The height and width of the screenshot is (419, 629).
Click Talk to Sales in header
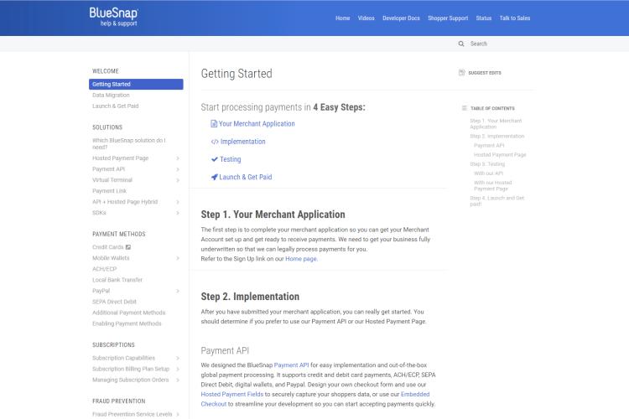tap(515, 18)
